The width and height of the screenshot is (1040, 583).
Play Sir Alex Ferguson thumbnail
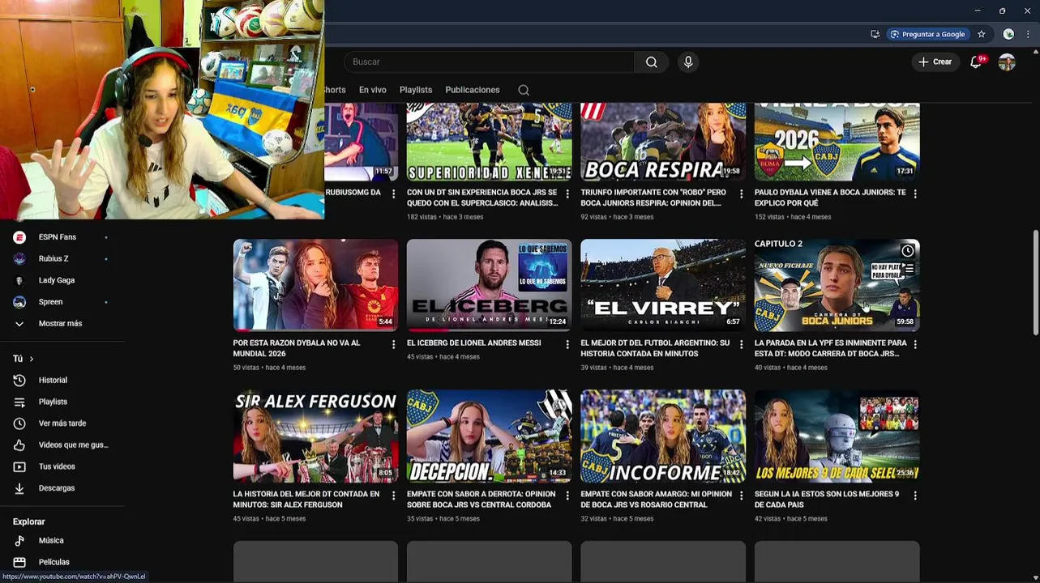click(315, 436)
